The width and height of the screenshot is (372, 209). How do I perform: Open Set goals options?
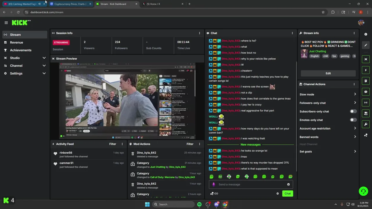[328, 152]
